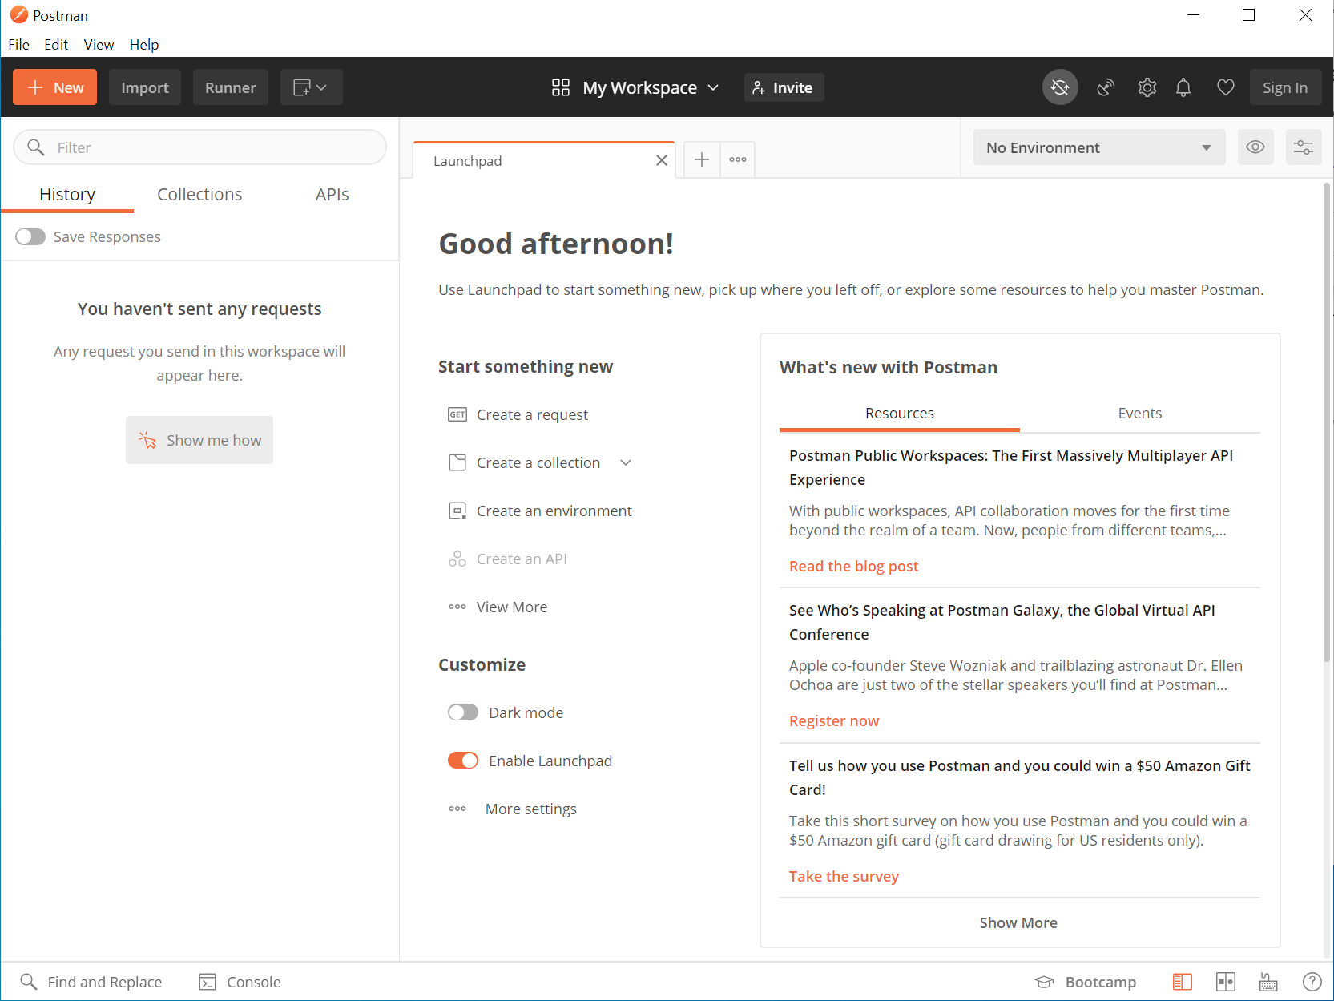Screen dimensions: 1334x1001
Task: Click the Postman Galaxy conference article title
Action: point(1002,623)
